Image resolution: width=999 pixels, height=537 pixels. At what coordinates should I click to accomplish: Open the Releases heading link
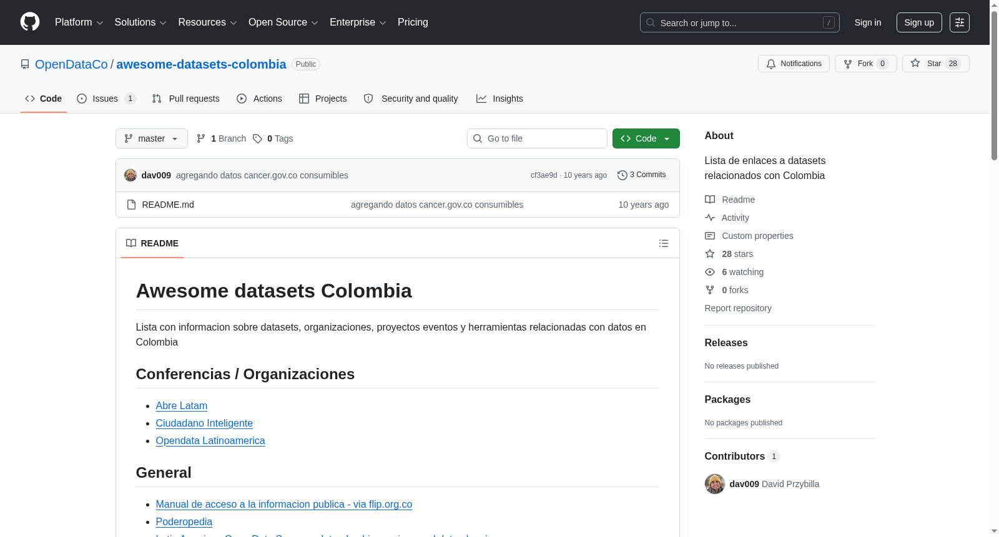click(x=726, y=342)
